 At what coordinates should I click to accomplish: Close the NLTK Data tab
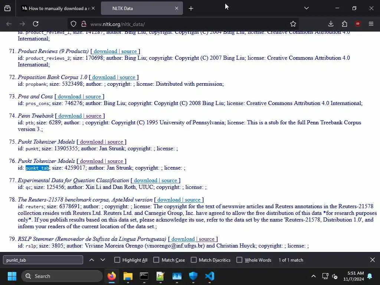[177, 8]
